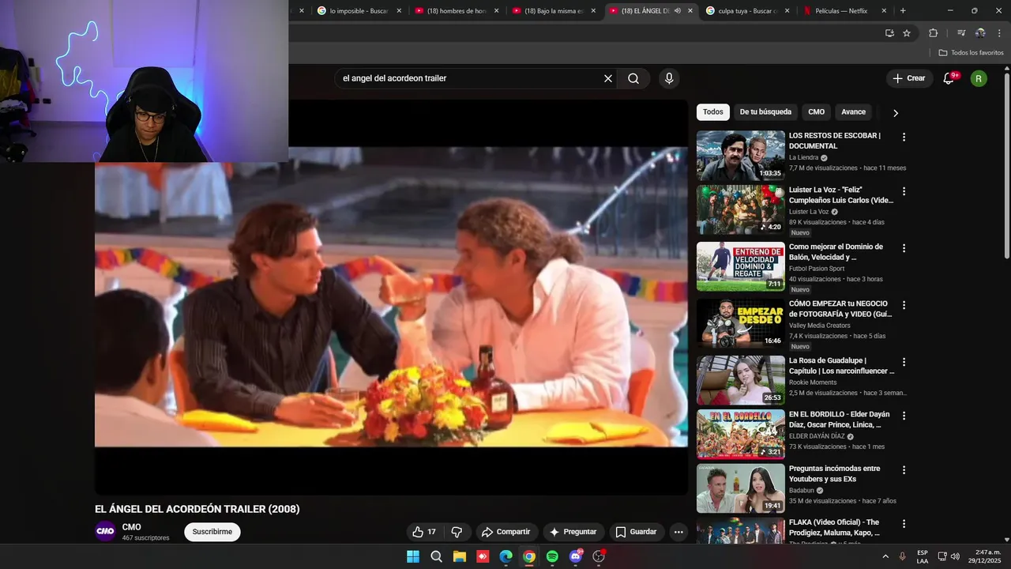Clear the YouTube search box text
The height and width of the screenshot is (569, 1011).
(608, 78)
